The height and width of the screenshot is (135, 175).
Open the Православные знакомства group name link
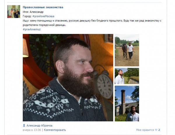(x=43, y=7)
